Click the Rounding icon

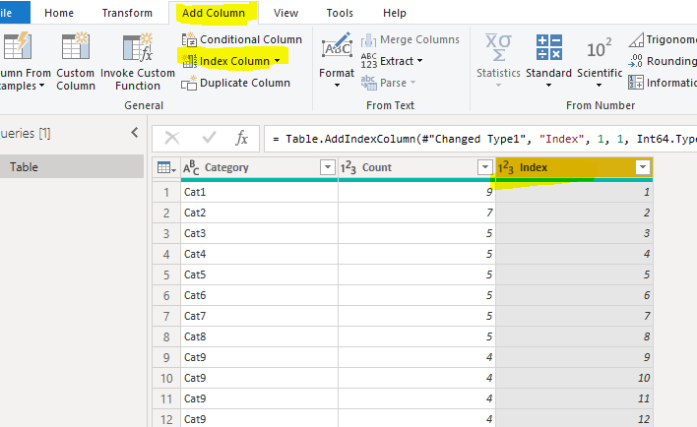coord(636,61)
